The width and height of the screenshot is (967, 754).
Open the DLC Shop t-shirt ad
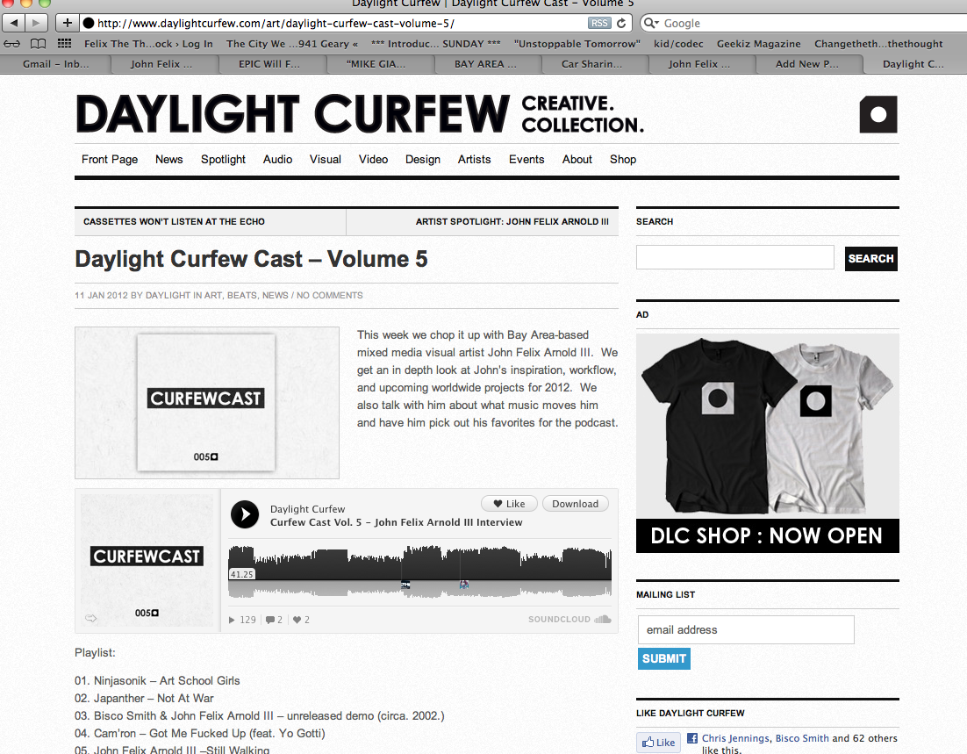(x=768, y=443)
